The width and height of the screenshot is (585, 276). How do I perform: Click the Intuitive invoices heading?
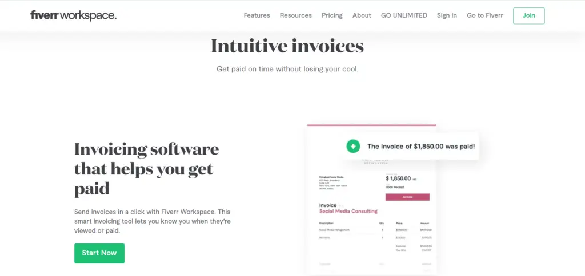[x=287, y=46]
